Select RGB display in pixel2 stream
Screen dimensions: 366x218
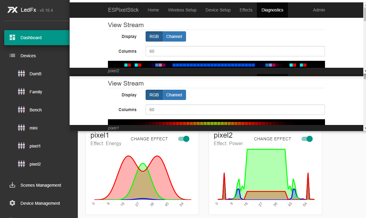154,36
